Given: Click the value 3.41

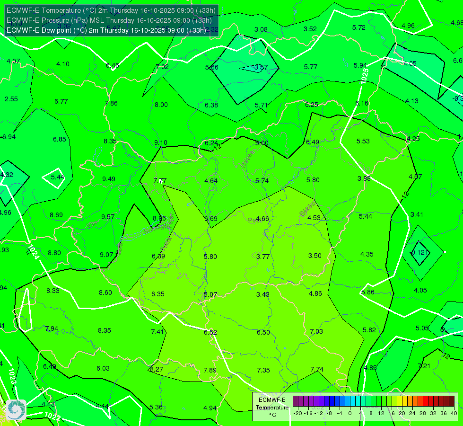Looking at the screenshot, I should [x=417, y=214].
